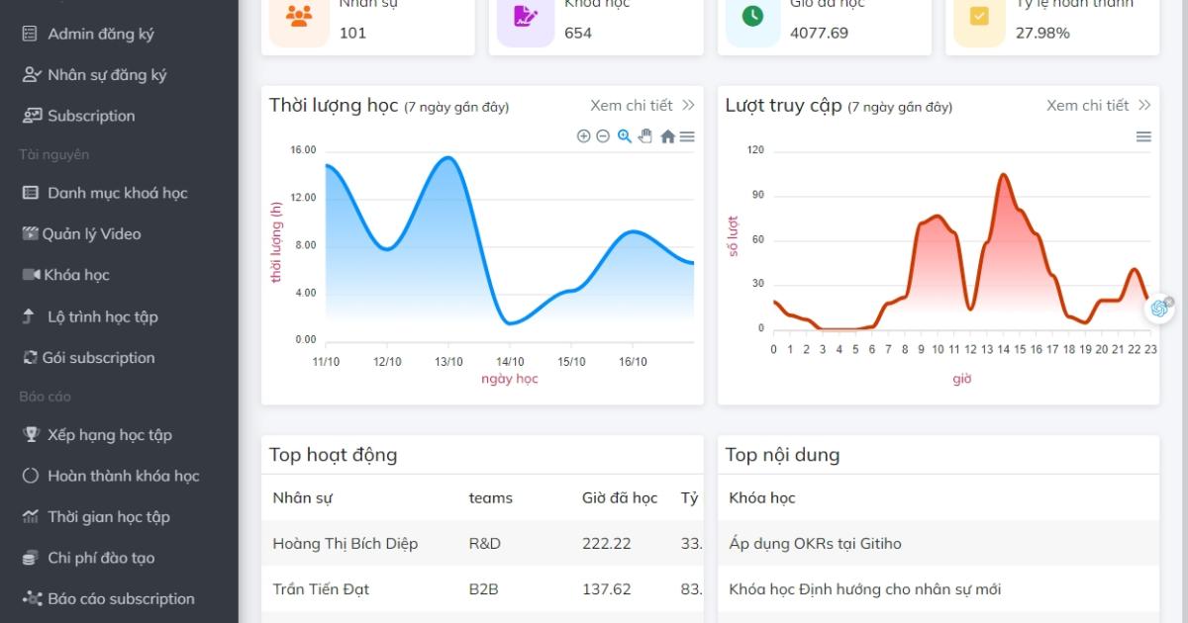Reset chart zoom with the home icon
Screen dimensions: 1188x623
(667, 136)
